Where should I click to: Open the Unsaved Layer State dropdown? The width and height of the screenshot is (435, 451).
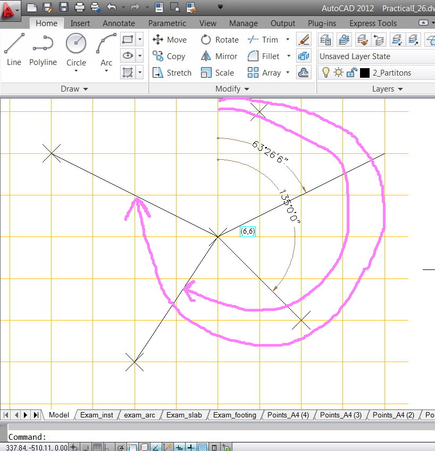[377, 56]
